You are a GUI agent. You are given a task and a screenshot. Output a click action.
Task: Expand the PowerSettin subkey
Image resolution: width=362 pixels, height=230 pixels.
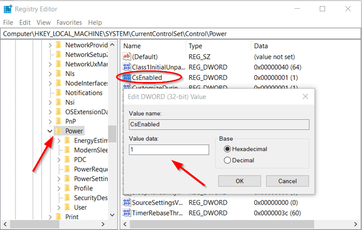coord(58,179)
